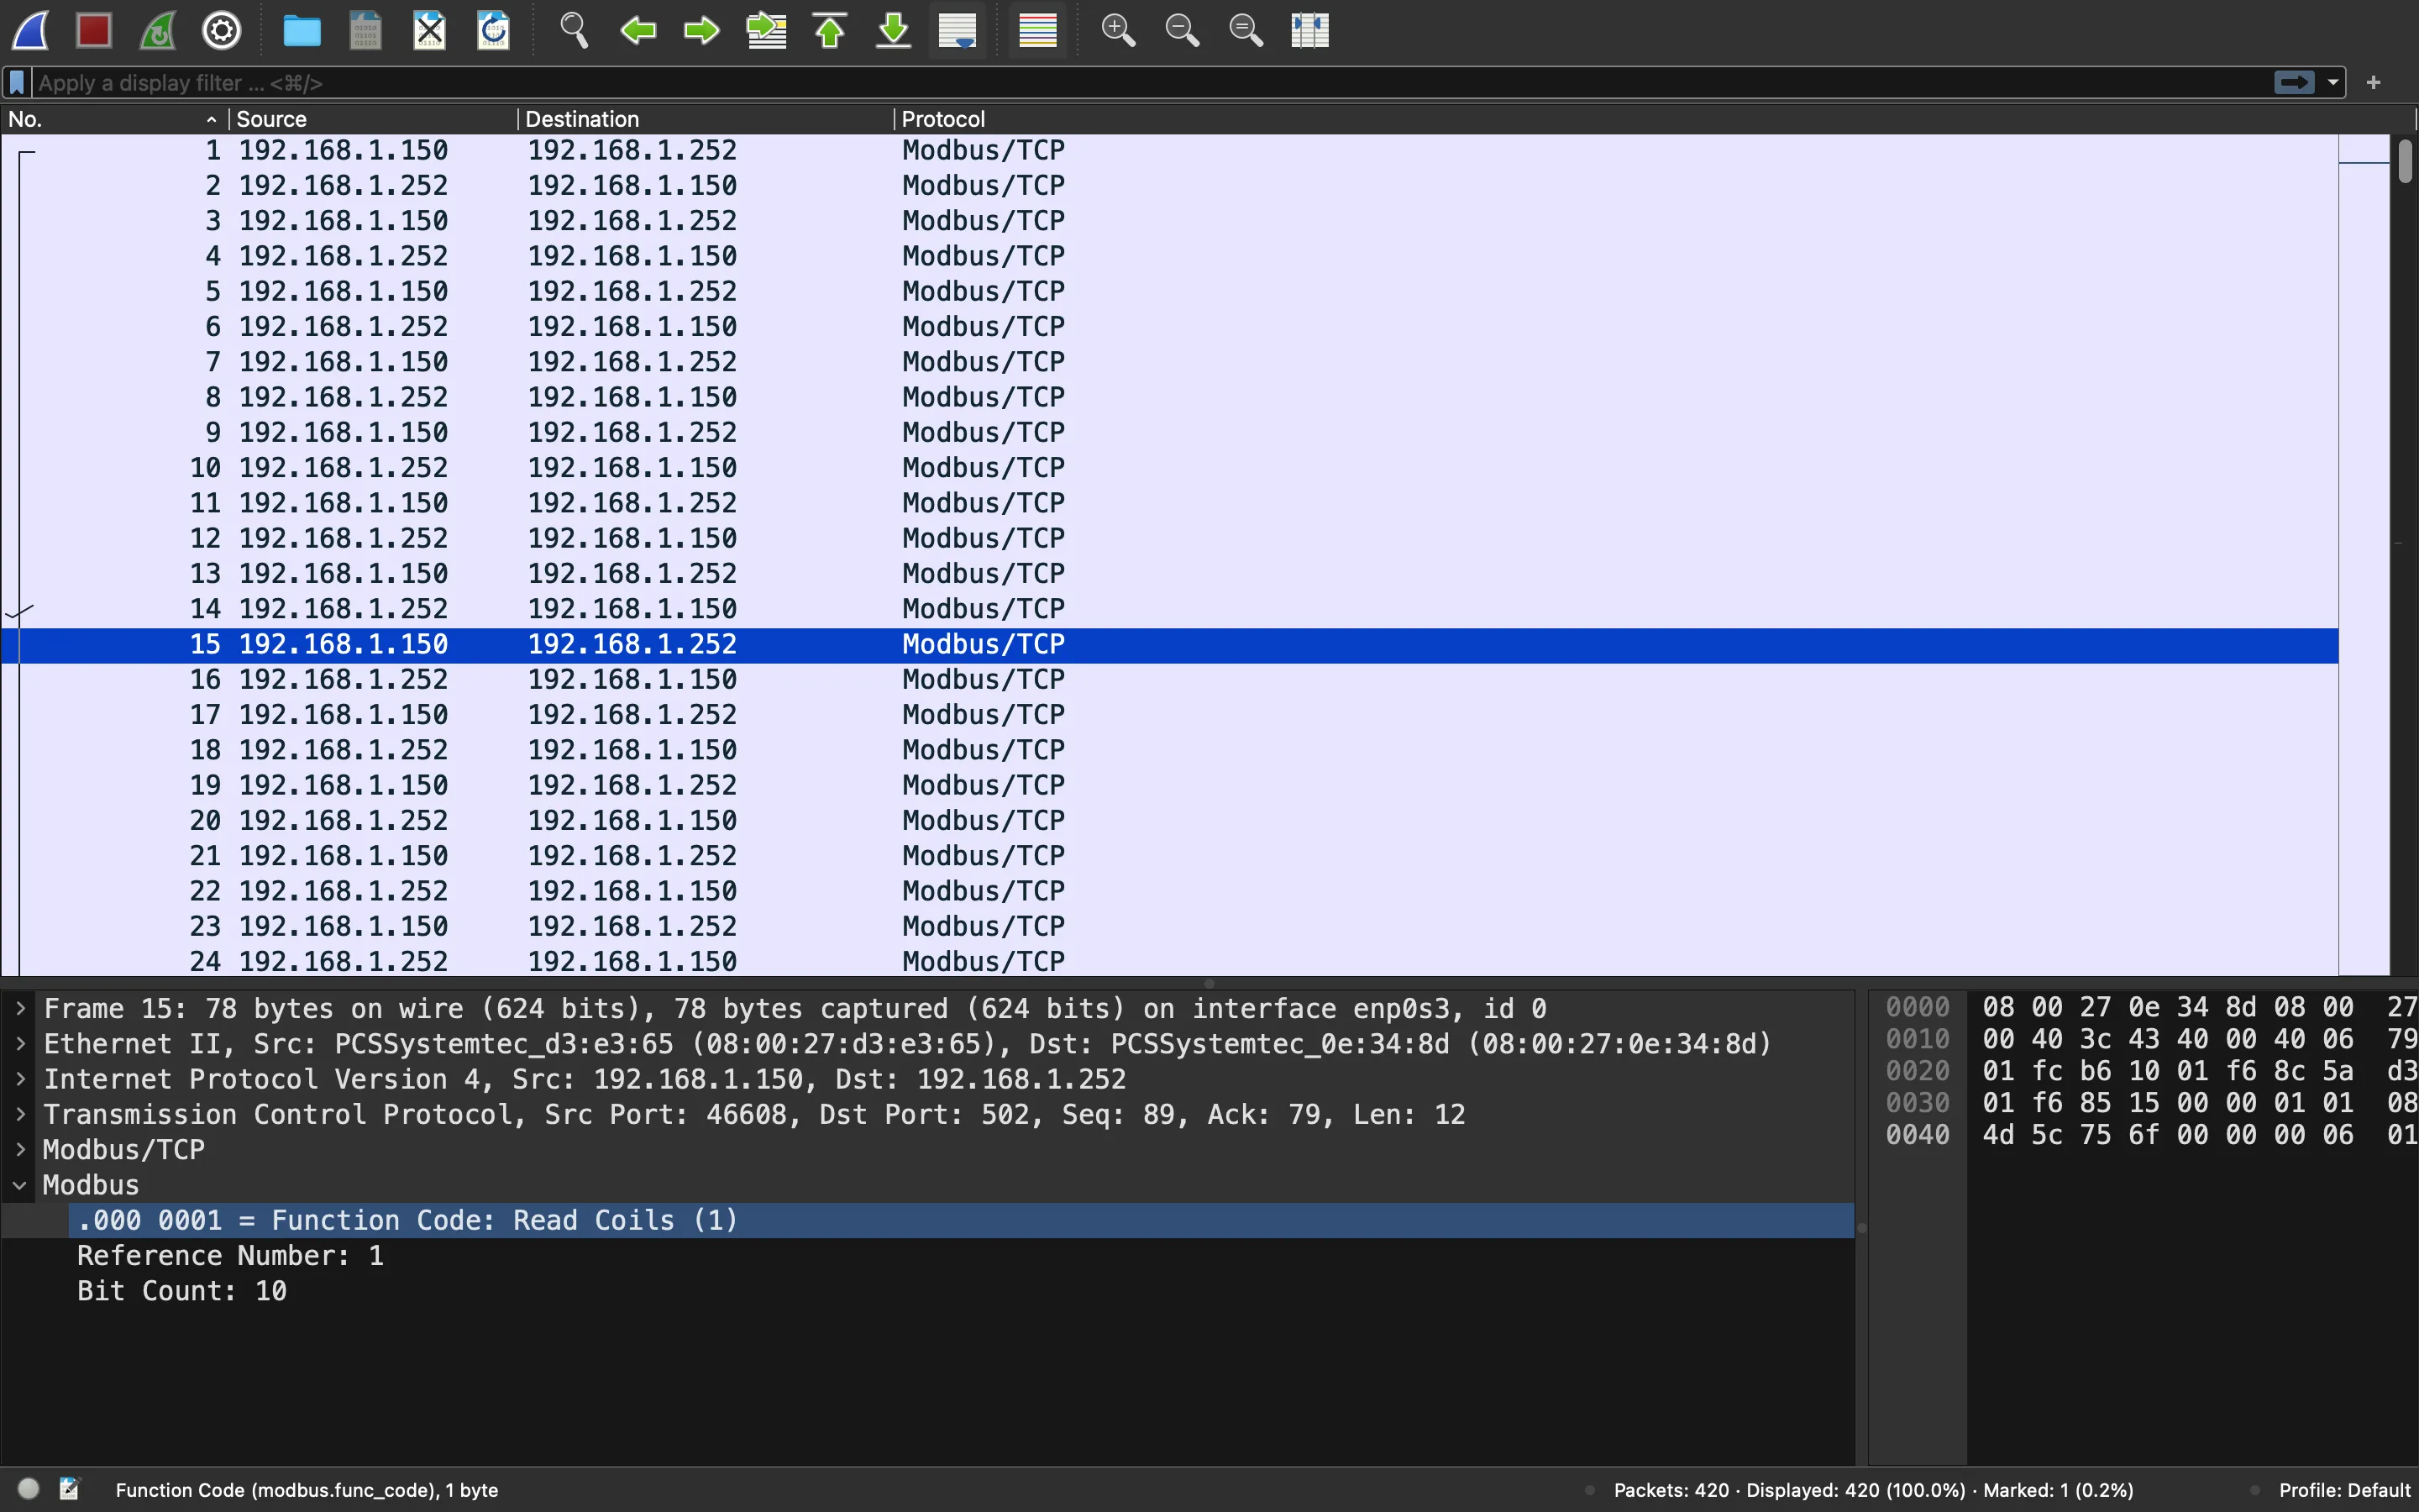Toggle packet list colorization

[1037, 30]
